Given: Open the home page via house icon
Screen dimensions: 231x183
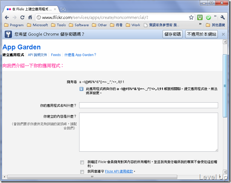Looking at the screenshot, I should (x=30, y=17).
